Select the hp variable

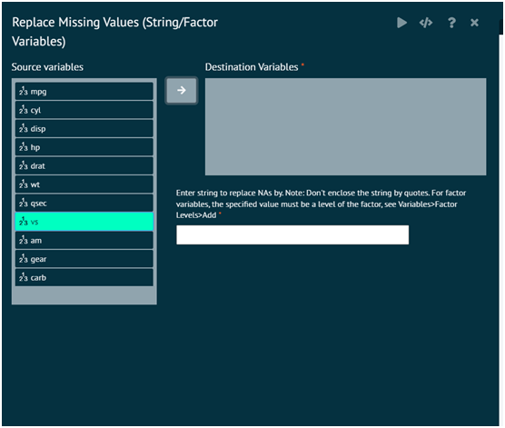tap(84, 147)
